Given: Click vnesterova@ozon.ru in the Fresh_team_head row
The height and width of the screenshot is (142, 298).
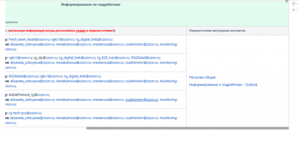Looking at the screenshot, I should click(x=108, y=44).
